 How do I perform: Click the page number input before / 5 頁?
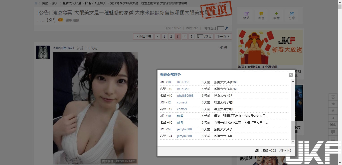pos(200,37)
